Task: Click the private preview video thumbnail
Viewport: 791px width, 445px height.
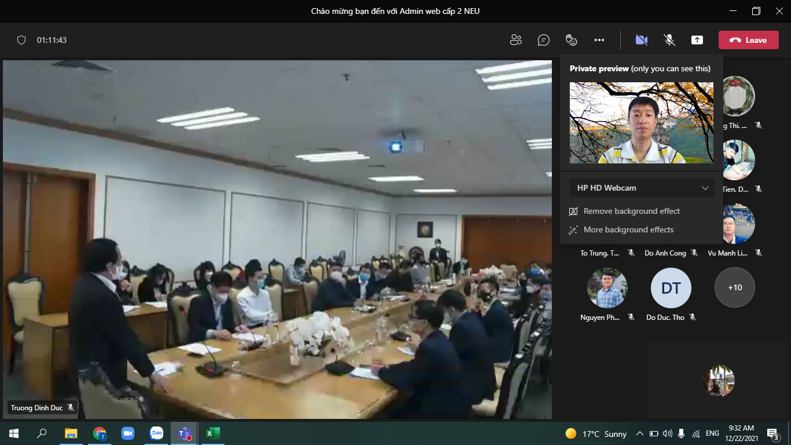Action: coord(641,122)
